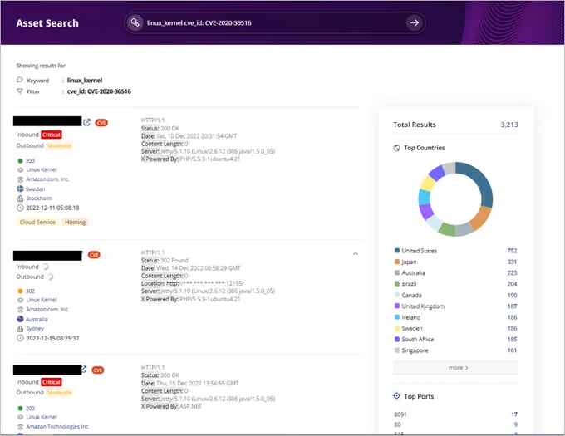565x436 pixels.
Task: Select Japan in country list
Action: 410,262
